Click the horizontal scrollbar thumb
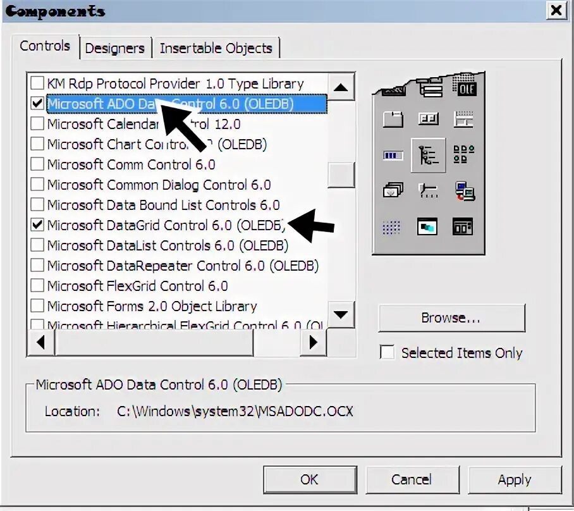This screenshot has height=511, width=574. click(154, 343)
